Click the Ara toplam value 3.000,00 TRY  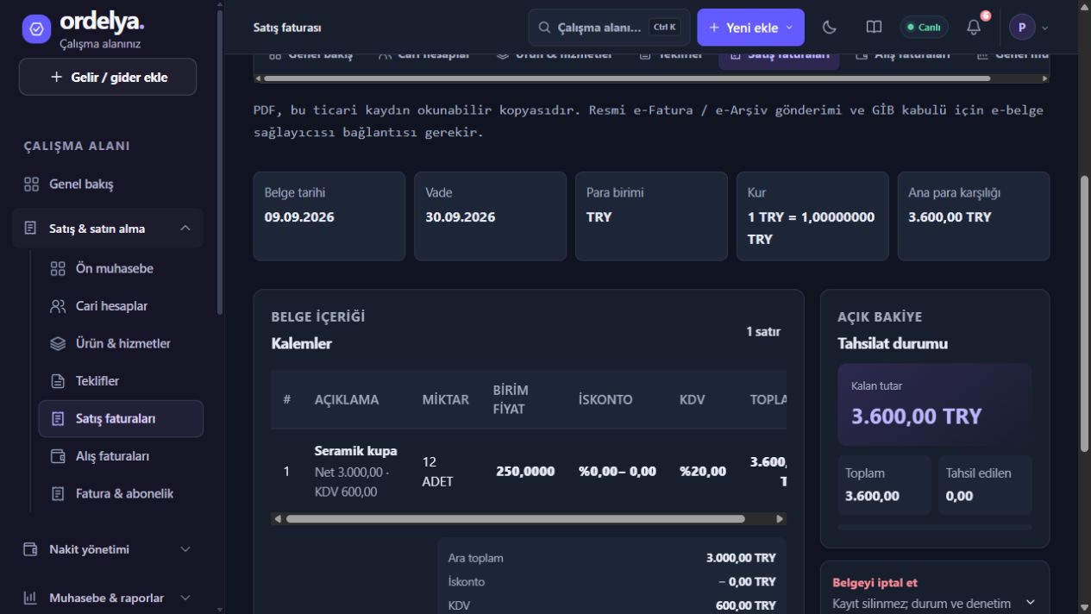tap(741, 558)
